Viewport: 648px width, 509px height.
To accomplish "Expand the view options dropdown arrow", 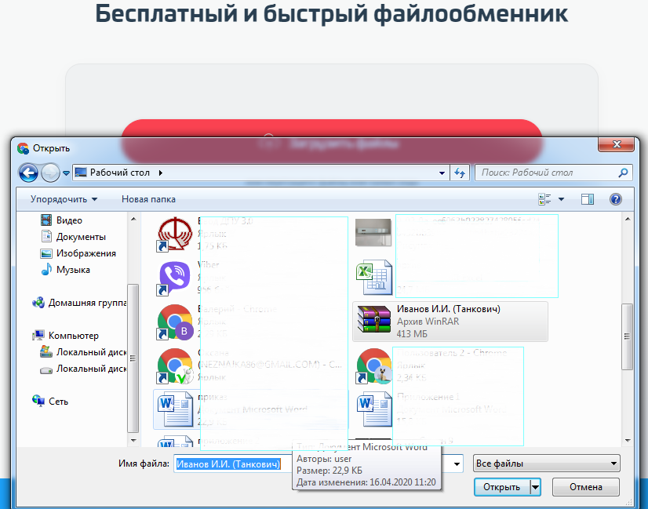I will coord(561,199).
